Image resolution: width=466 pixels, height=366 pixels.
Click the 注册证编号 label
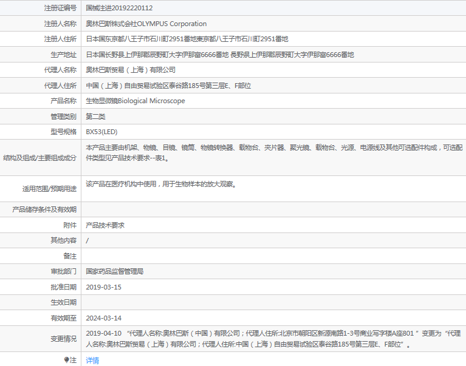[60, 8]
